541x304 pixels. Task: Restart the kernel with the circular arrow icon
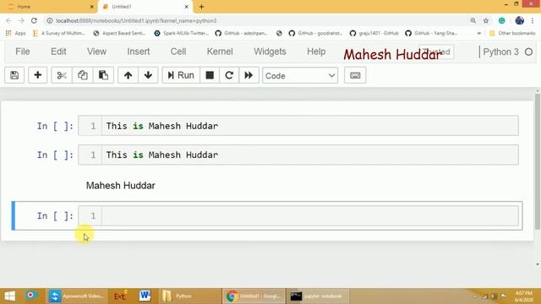click(x=229, y=75)
